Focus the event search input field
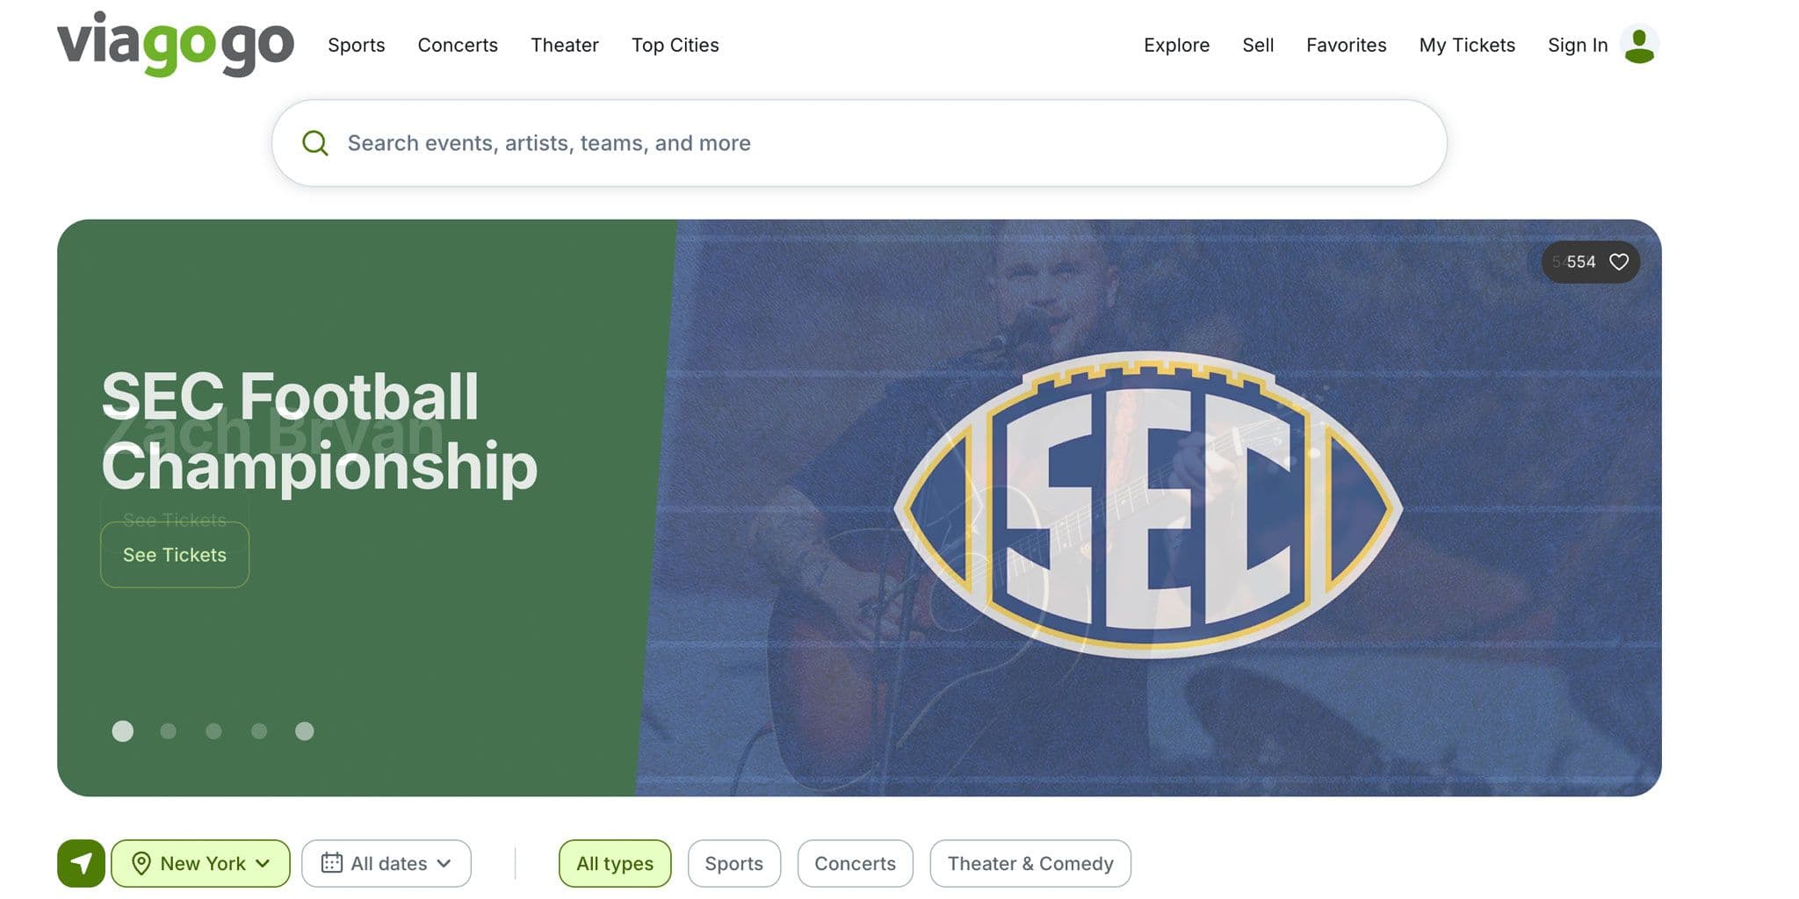The image size is (1799, 899). point(878,143)
